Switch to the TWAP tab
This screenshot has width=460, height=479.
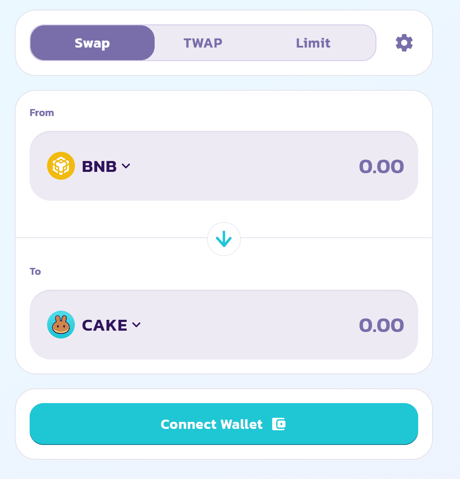(203, 42)
